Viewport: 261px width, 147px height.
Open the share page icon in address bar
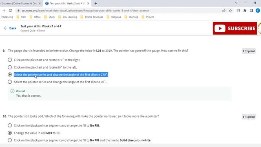(x=224, y=11)
